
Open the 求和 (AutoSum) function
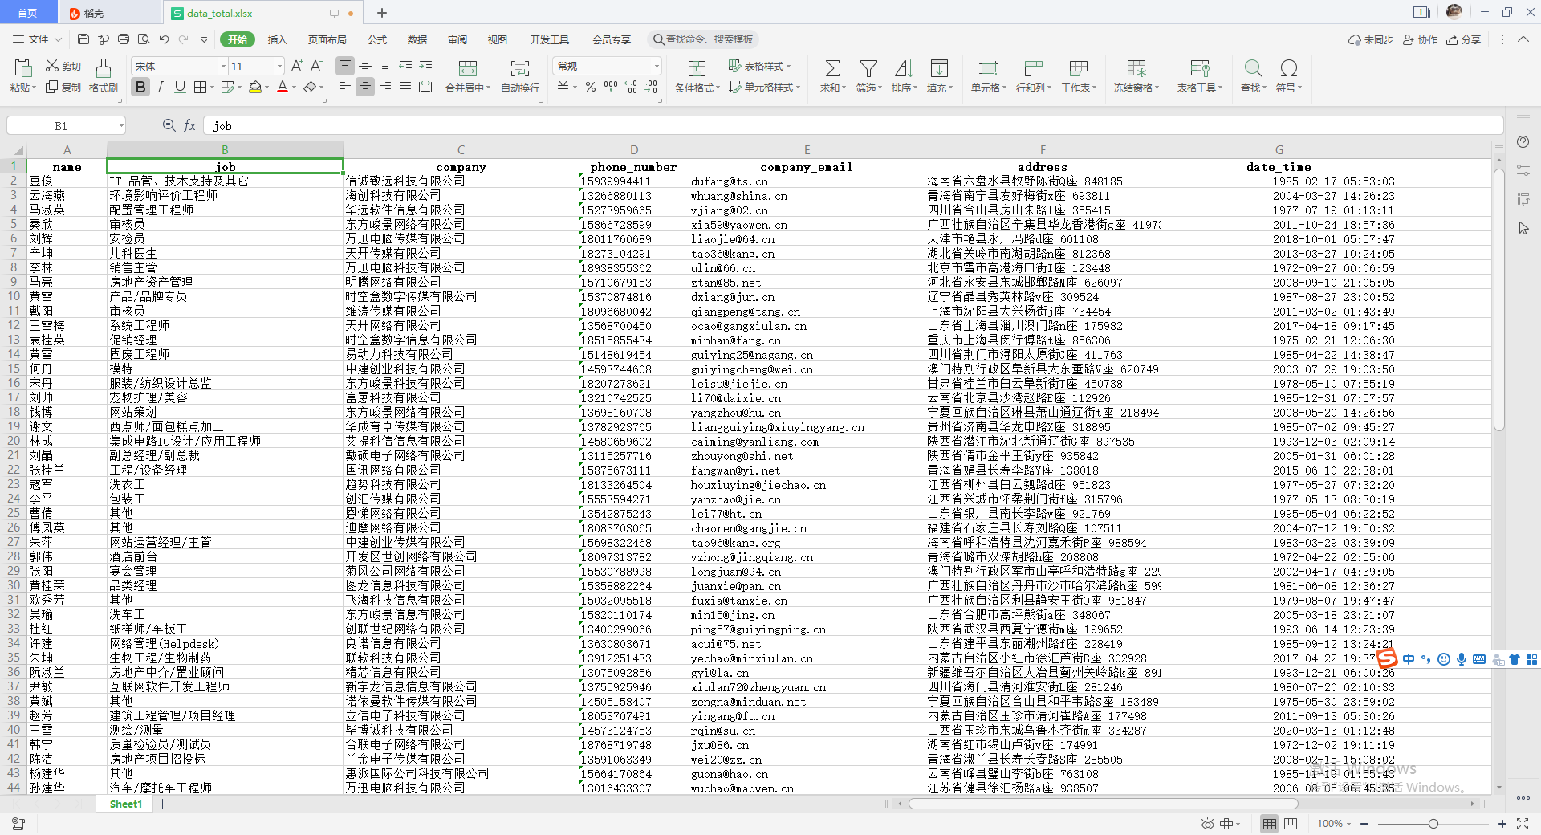832,76
